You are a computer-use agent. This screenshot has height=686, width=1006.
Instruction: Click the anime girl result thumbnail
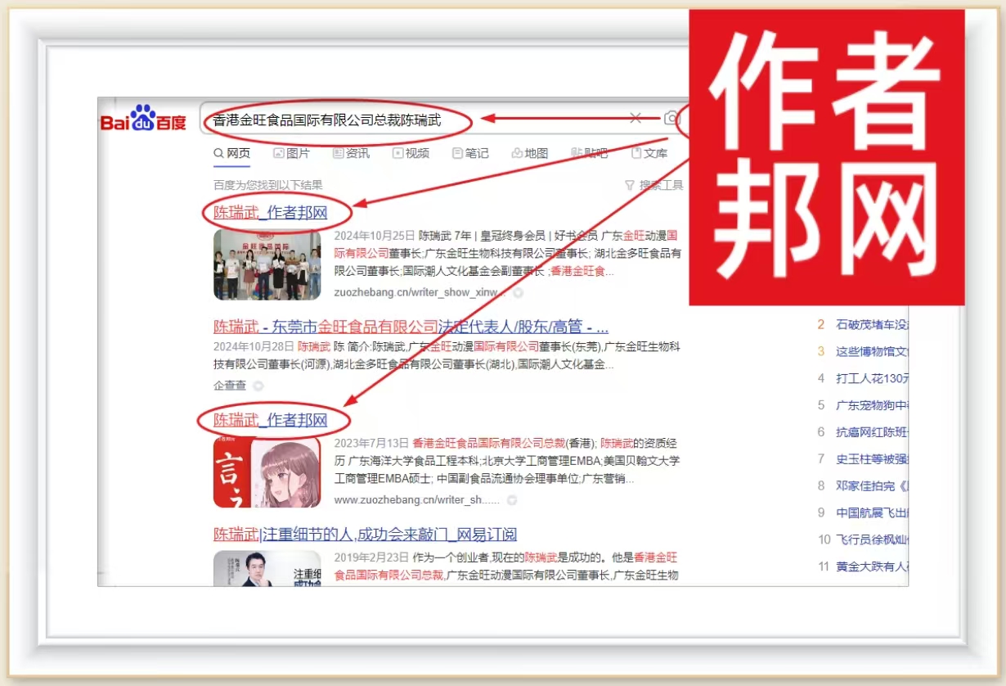pyautogui.click(x=267, y=472)
